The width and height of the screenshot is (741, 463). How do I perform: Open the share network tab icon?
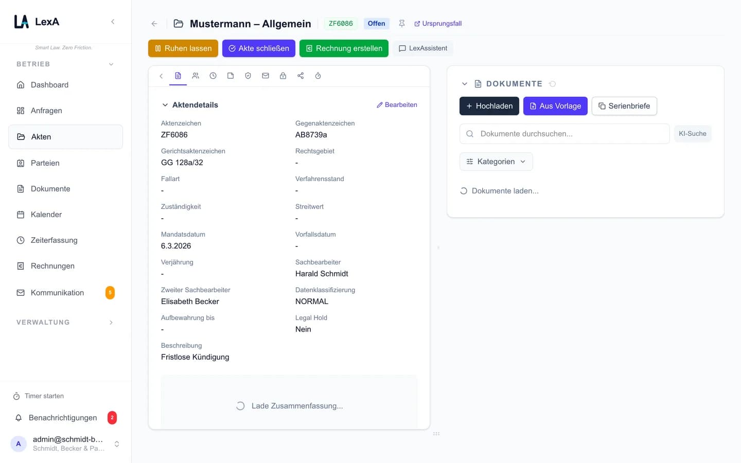click(x=301, y=76)
